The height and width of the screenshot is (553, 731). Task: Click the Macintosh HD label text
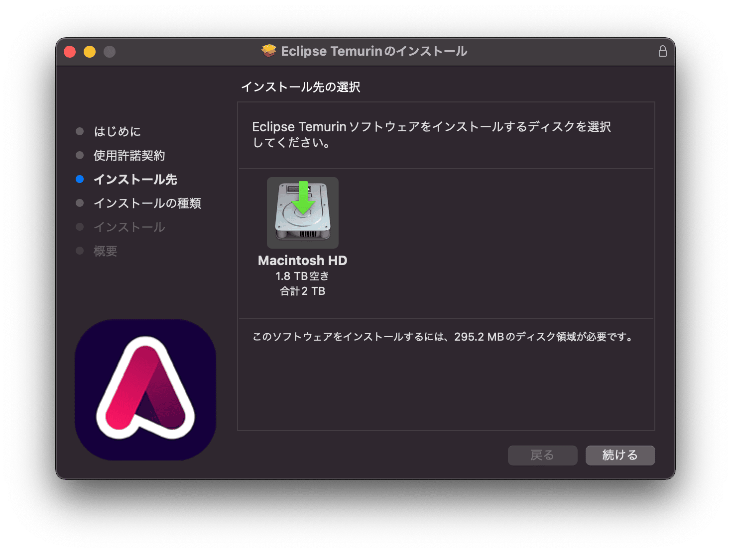pos(302,260)
